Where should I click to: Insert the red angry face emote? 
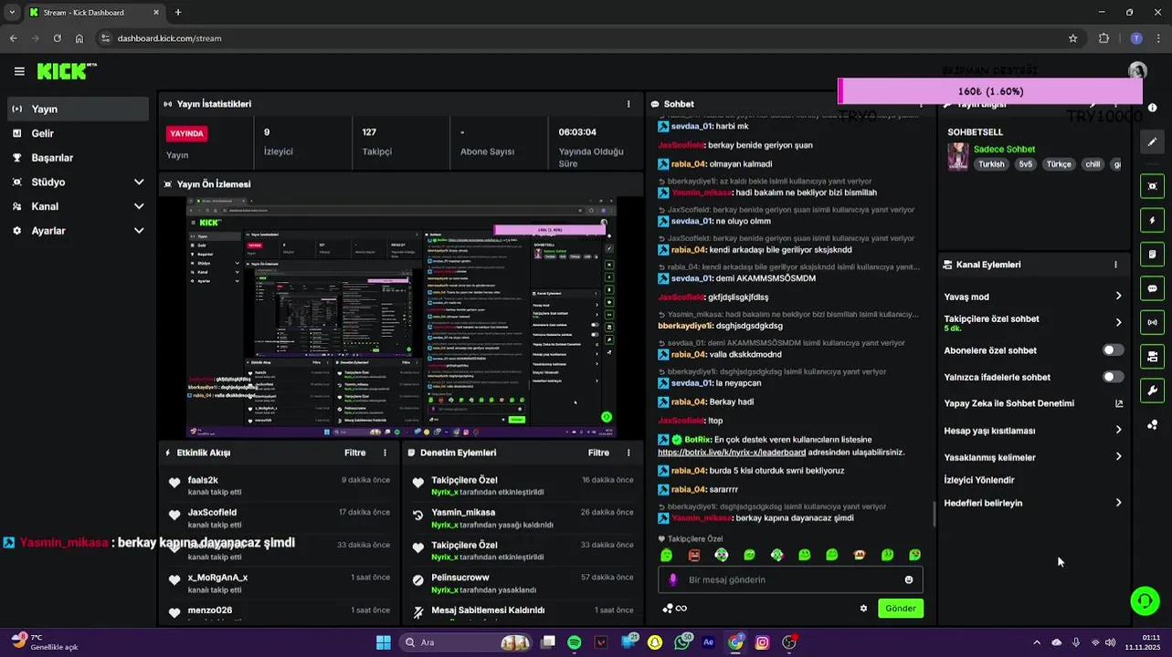[x=694, y=555]
